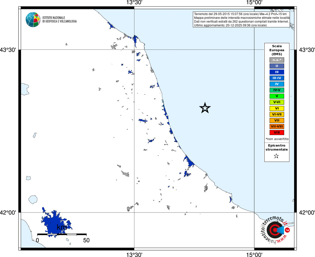Select the IV-V legend swatch
Image resolution: width=315 pixels, height=257 pixels.
tap(277, 90)
